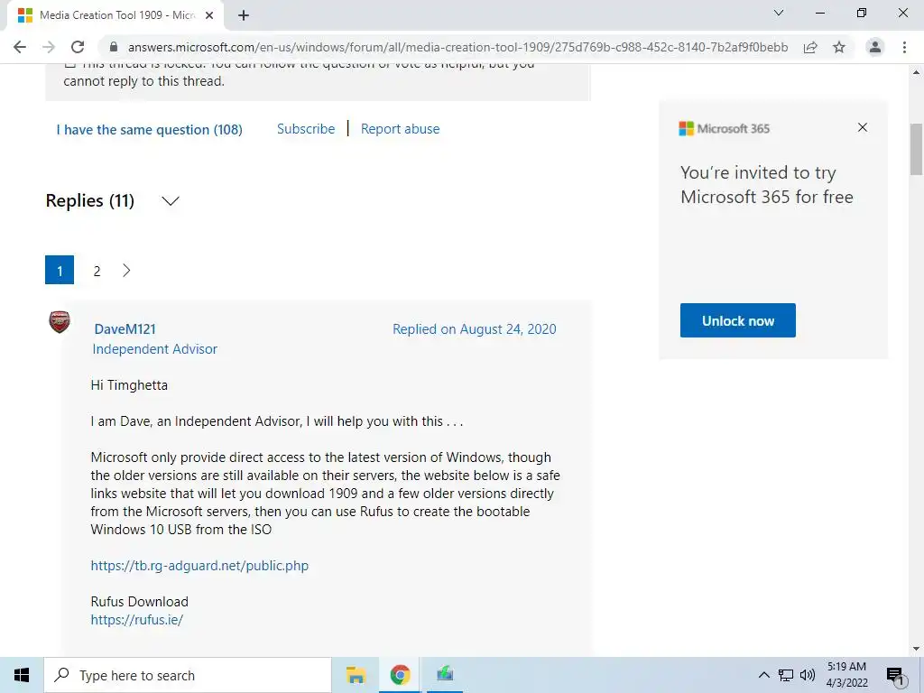Click the address bar URL field
Viewport: 924px width, 693px height.
[457, 47]
